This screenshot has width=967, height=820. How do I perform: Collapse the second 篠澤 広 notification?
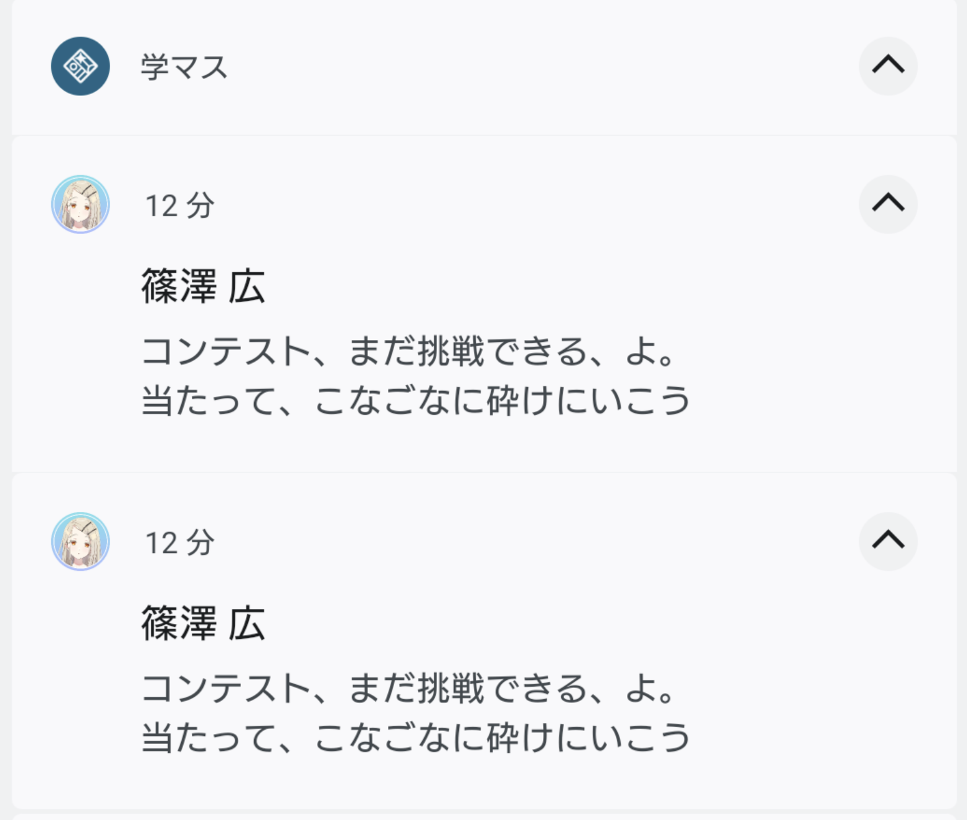tap(888, 540)
